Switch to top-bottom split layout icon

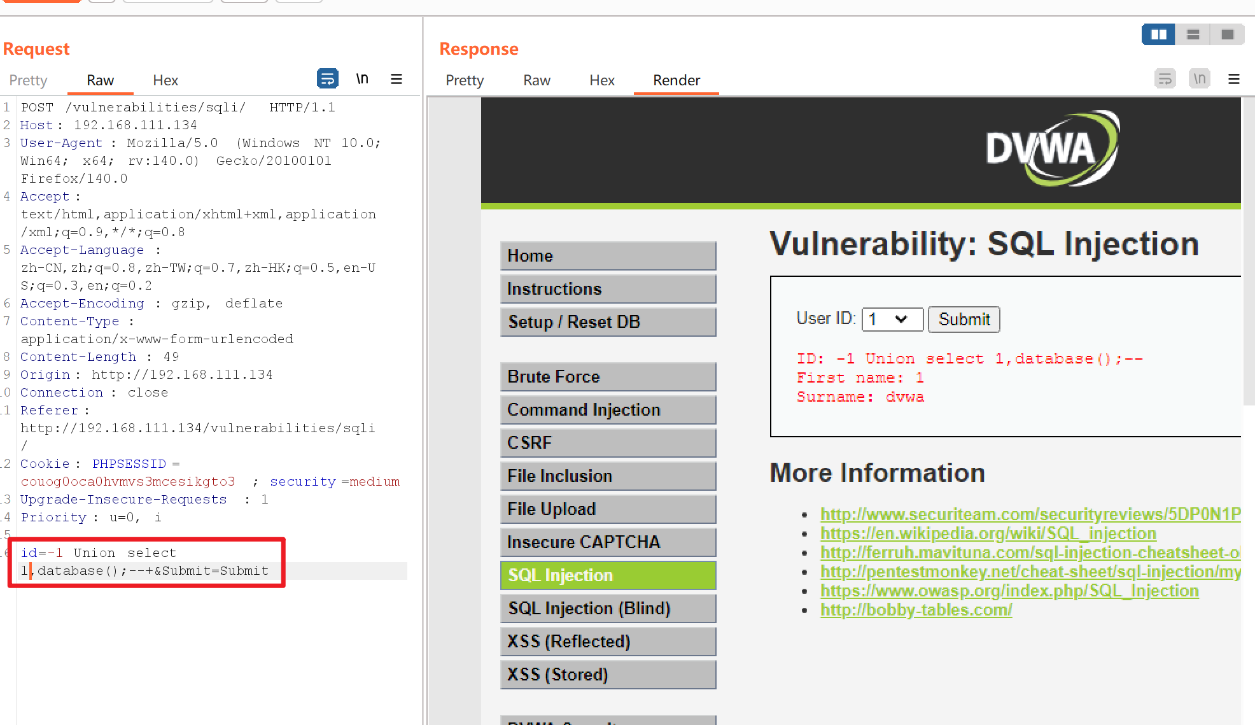click(x=1193, y=34)
